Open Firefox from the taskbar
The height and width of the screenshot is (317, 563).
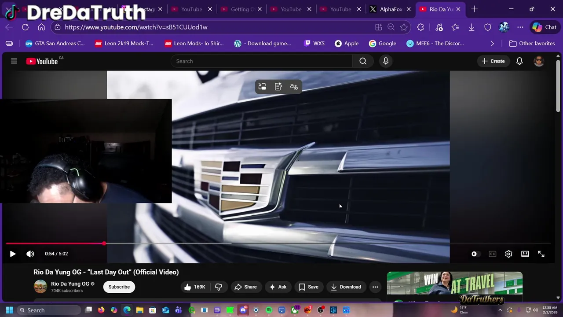coord(101,310)
